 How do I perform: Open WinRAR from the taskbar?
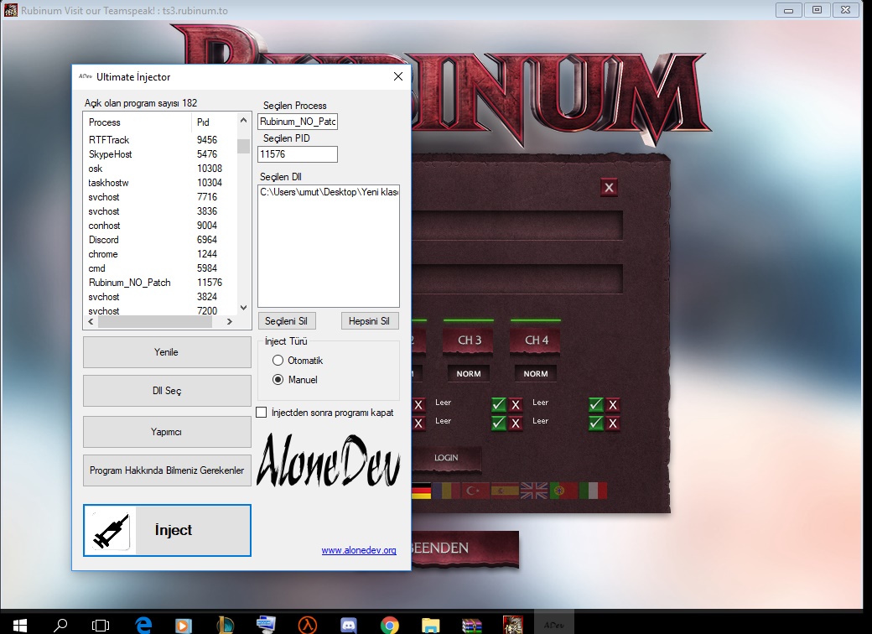(x=471, y=625)
